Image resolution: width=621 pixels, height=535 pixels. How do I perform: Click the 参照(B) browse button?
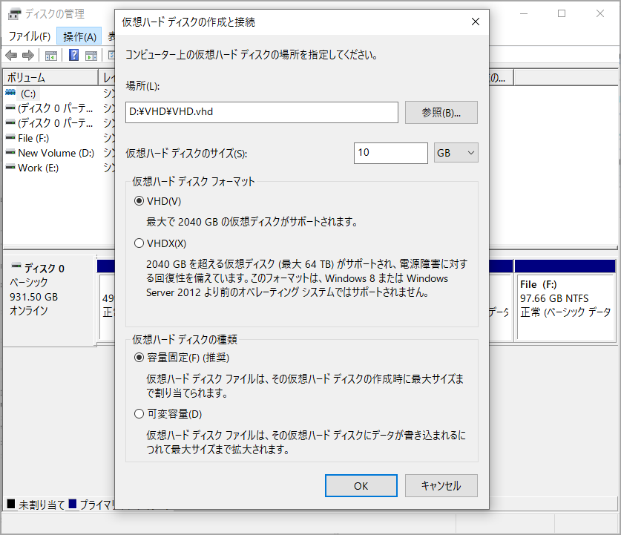(x=441, y=112)
